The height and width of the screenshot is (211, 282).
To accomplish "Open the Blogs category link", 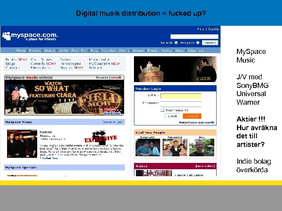I will [x=10, y=64].
